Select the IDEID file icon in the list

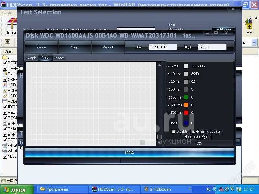click(5, 107)
